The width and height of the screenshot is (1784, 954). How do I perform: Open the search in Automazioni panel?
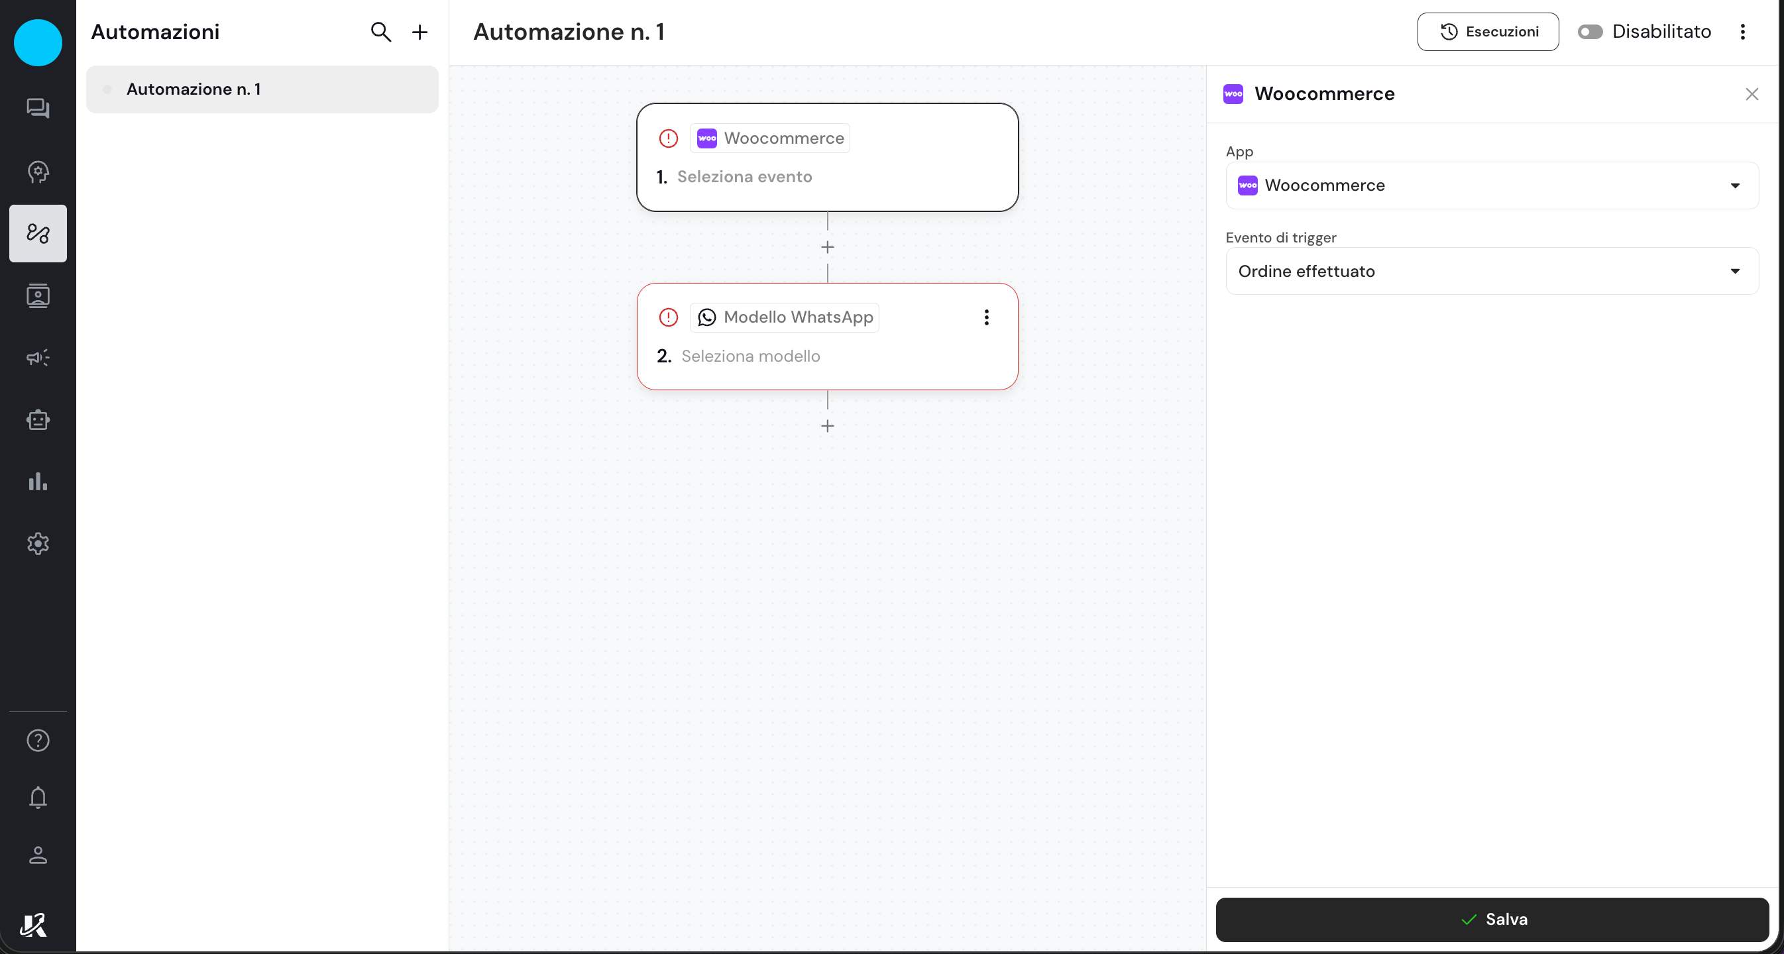pos(380,32)
